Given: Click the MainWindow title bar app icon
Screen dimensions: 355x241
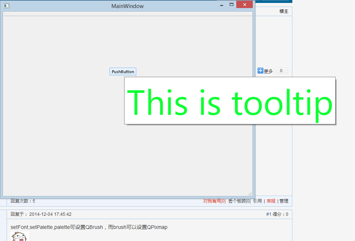Looking at the screenshot, I should click(6, 5).
